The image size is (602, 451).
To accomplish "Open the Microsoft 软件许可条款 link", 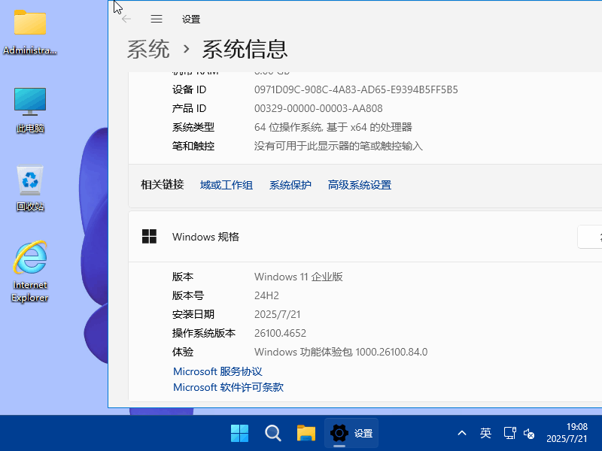I will coord(228,387).
